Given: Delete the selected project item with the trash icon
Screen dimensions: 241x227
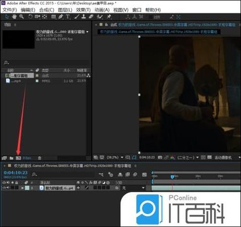Looking at the screenshot, I should click(39, 158).
